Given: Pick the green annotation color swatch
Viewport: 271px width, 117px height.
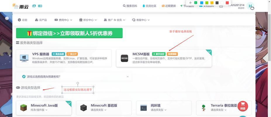Looking at the screenshot, I should (207, 3).
